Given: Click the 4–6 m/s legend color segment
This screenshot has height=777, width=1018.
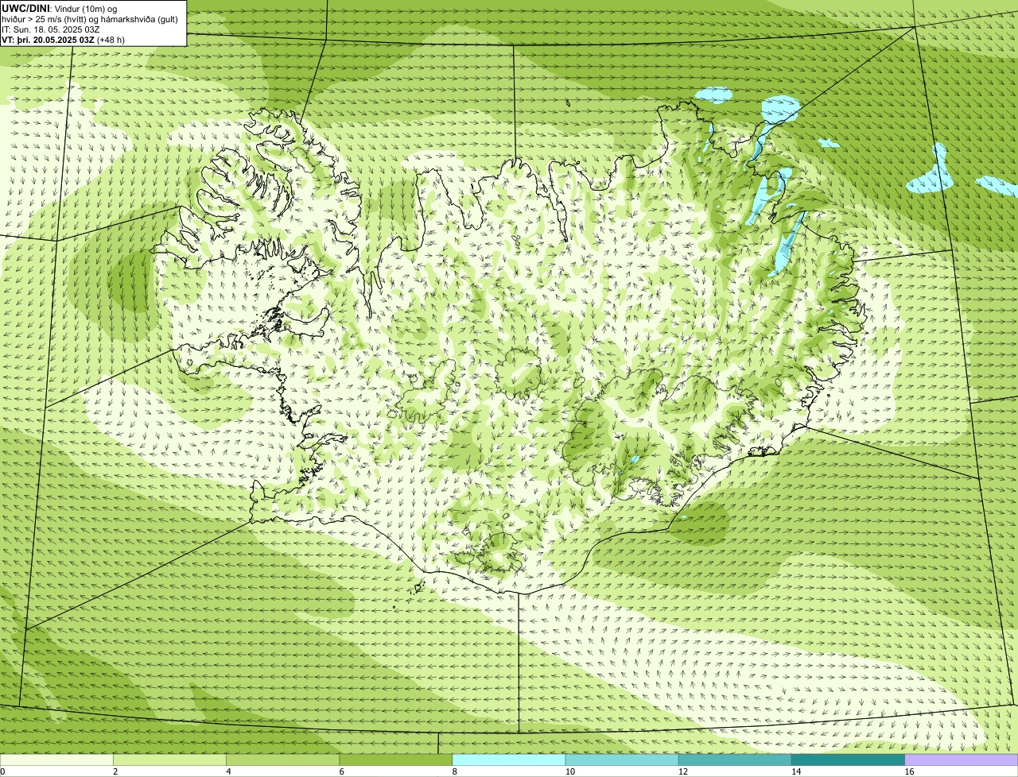Looking at the screenshot, I should coord(282,760).
